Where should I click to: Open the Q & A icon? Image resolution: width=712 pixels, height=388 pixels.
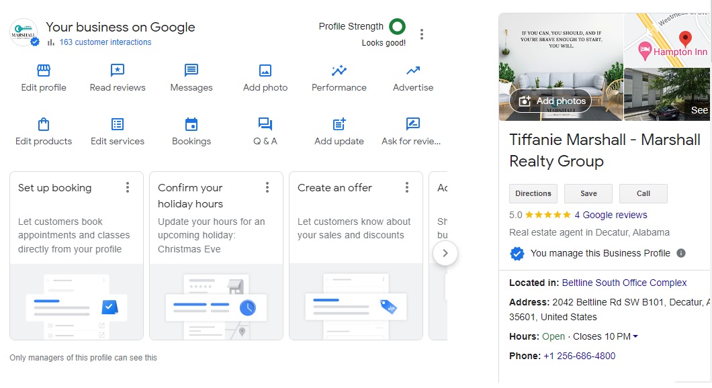[x=265, y=124]
